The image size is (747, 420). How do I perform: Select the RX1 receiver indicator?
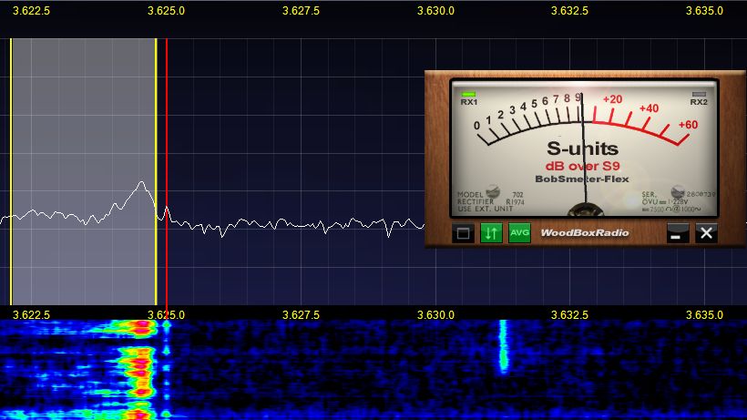(469, 97)
